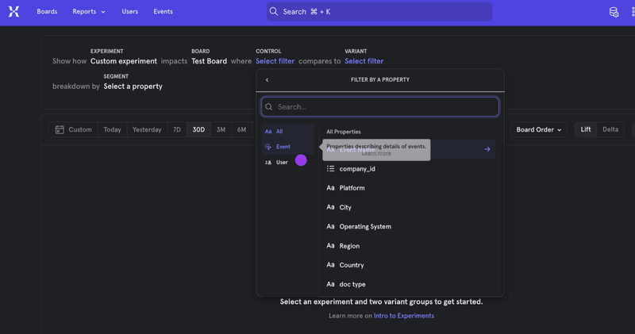Screen dimensions: 635x334
Task: Open the Intro to Experiments link
Action: pos(403,316)
